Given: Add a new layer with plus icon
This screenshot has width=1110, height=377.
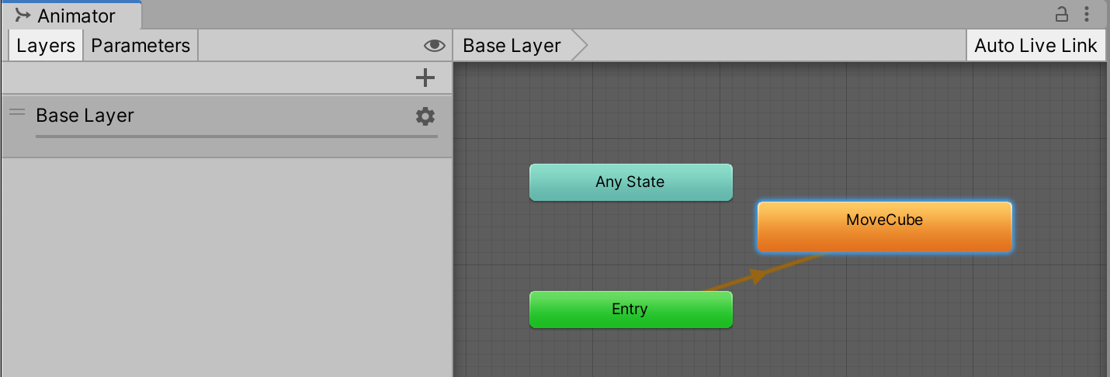Looking at the screenshot, I should tap(425, 78).
